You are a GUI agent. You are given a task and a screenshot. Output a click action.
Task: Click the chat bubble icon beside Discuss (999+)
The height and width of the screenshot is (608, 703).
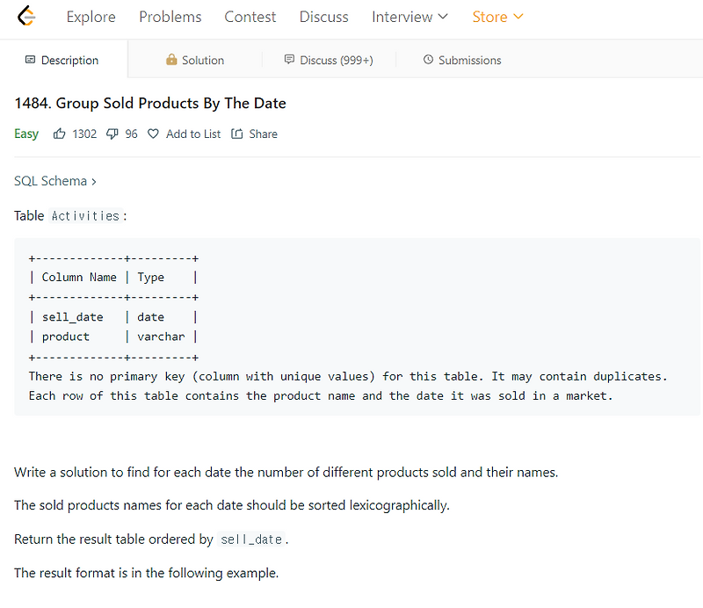click(x=289, y=60)
